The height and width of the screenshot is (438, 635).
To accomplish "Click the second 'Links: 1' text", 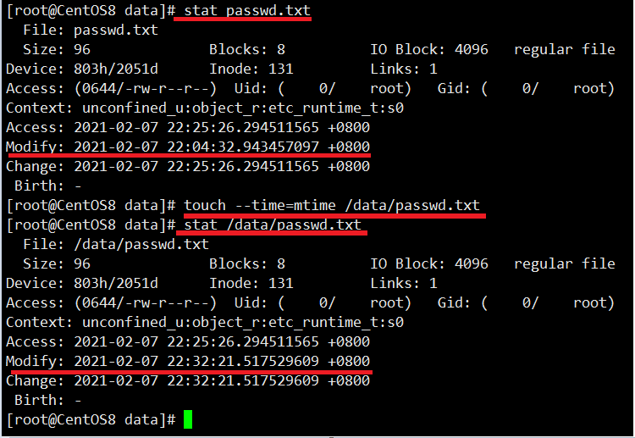I will pyautogui.click(x=404, y=283).
